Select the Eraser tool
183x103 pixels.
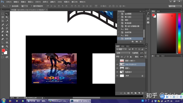click(x=3, y=32)
